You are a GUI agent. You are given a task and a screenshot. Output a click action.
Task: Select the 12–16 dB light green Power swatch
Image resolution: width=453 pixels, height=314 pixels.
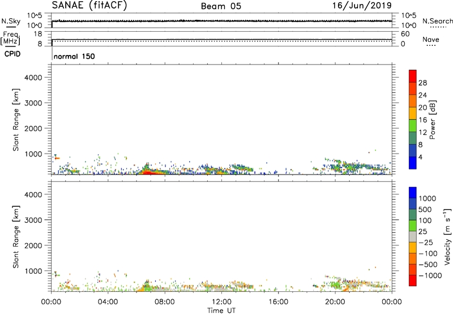click(413, 126)
